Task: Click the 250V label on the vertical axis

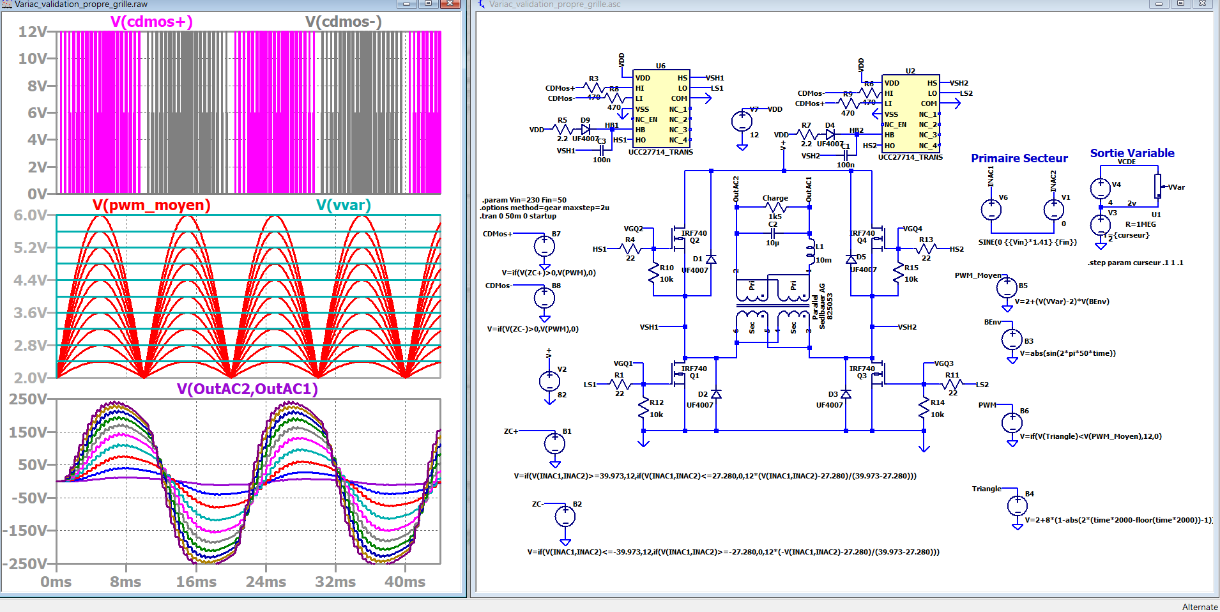Action: [28, 399]
